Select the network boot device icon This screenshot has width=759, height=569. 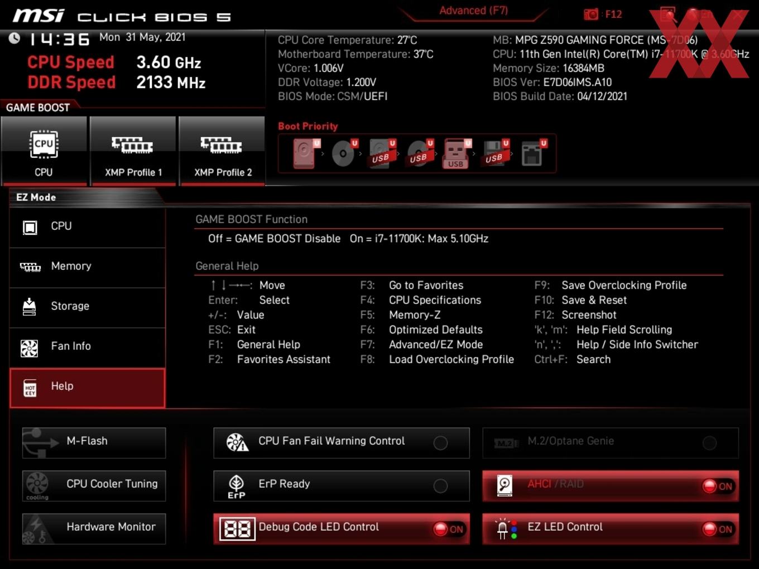pyautogui.click(x=533, y=153)
